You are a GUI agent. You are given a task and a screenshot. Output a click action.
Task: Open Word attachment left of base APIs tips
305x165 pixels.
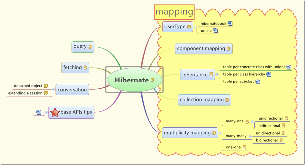click(39, 112)
